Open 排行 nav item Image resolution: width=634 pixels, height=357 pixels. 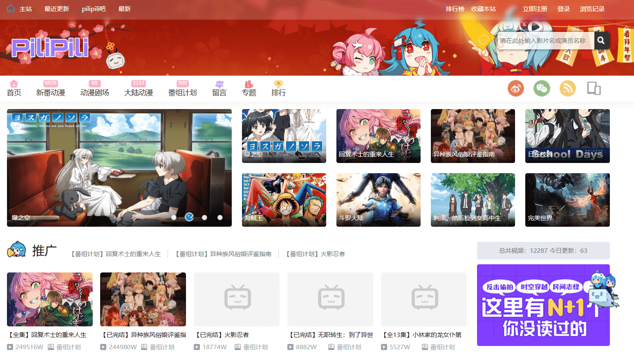point(279,93)
